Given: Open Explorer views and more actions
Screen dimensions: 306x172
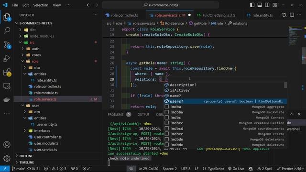Looking at the screenshot, I should coord(95,15).
